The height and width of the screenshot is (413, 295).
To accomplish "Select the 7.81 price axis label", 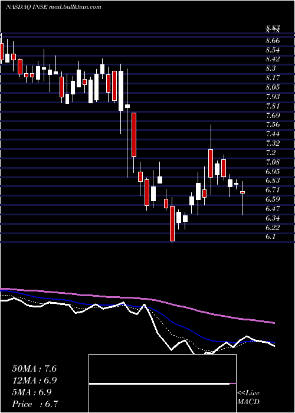I will click(x=273, y=106).
